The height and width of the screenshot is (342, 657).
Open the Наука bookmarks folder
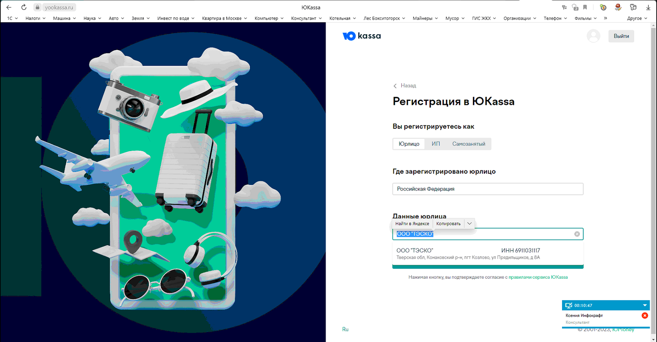tap(92, 18)
